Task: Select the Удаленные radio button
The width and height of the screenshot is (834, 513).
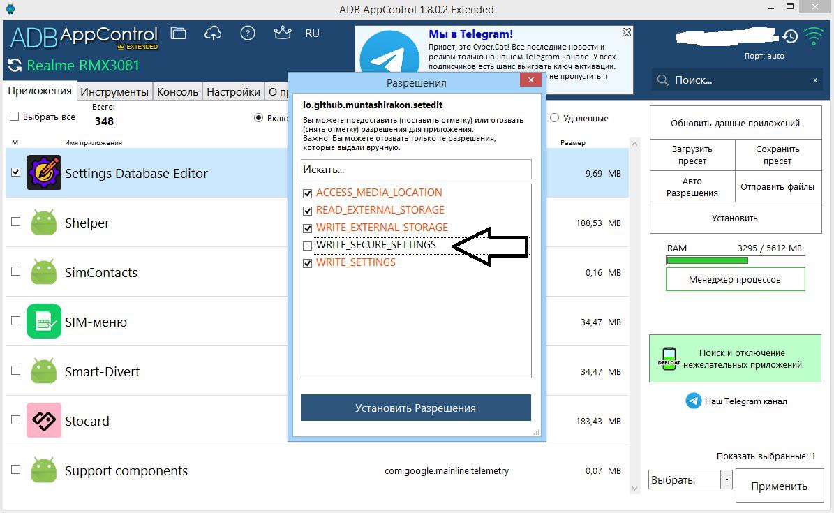Action: tap(554, 118)
